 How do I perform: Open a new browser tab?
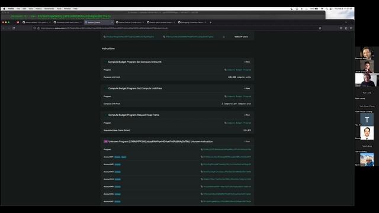(x=211, y=22)
